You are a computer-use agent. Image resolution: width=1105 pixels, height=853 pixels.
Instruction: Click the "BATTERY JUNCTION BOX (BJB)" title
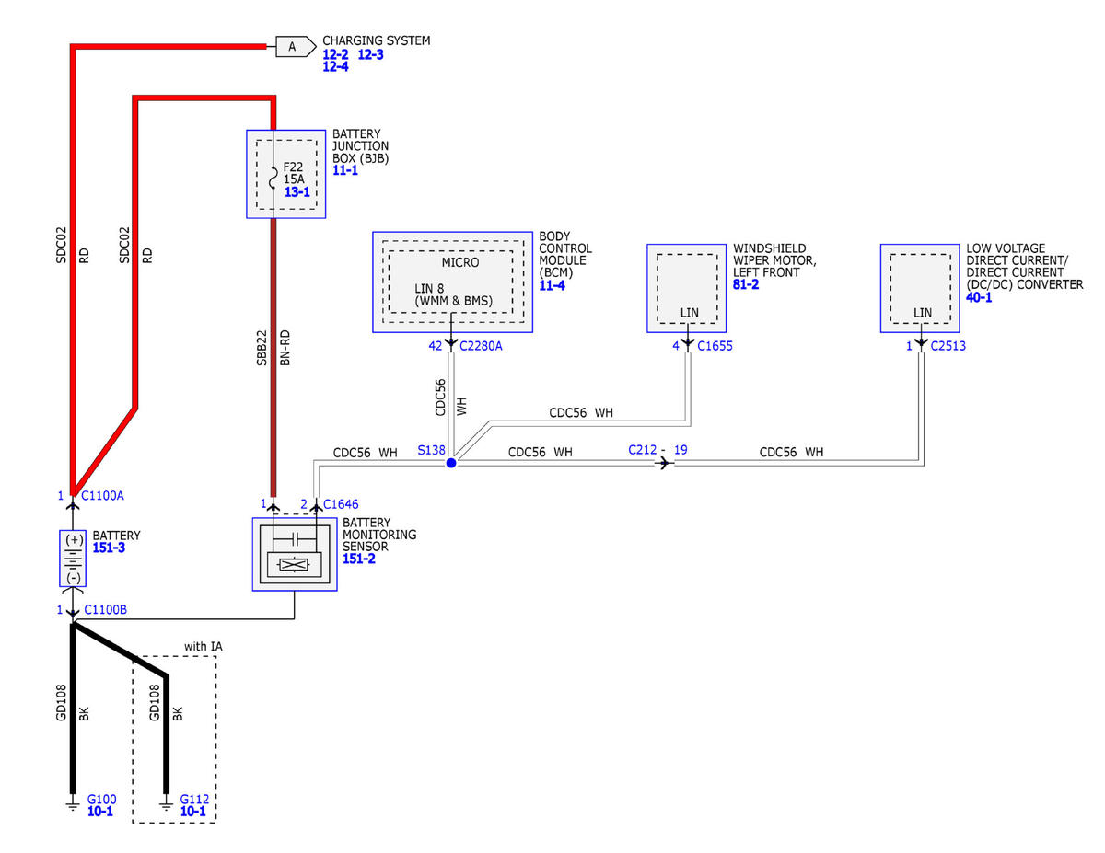[x=361, y=145]
